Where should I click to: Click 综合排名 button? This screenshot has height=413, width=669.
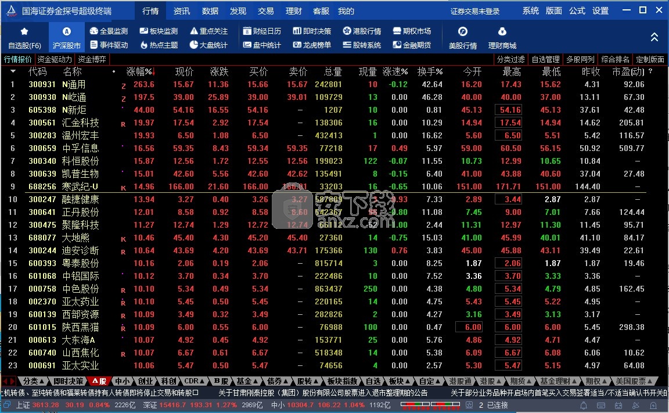tap(615, 59)
